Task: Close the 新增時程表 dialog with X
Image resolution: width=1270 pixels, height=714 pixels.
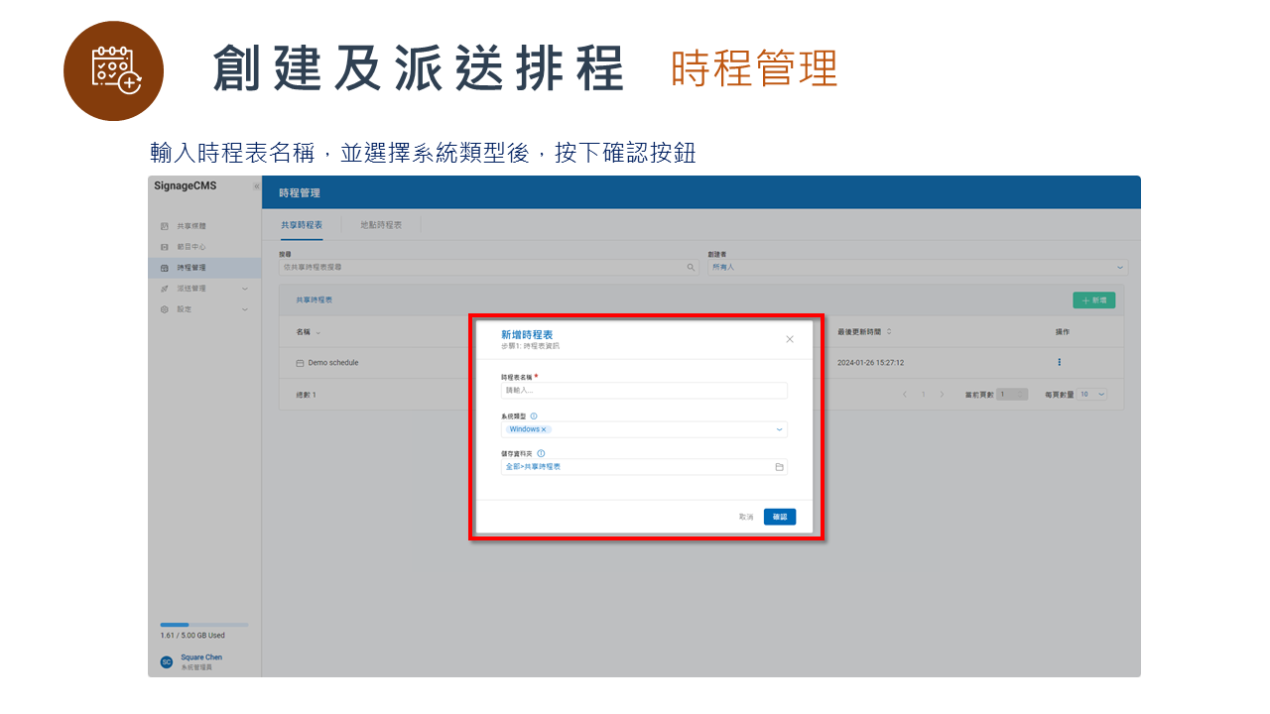Action: [790, 339]
